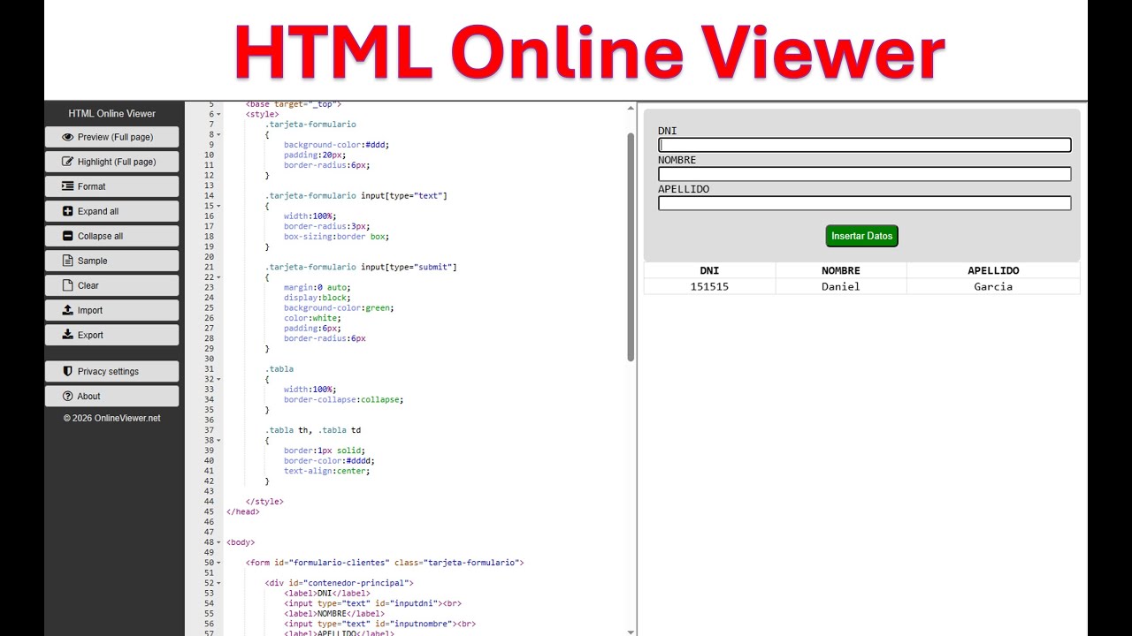
Task: Import an HTML file
Action: tap(111, 310)
